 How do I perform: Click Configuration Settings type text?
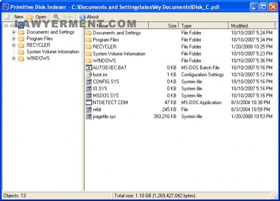(x=203, y=75)
